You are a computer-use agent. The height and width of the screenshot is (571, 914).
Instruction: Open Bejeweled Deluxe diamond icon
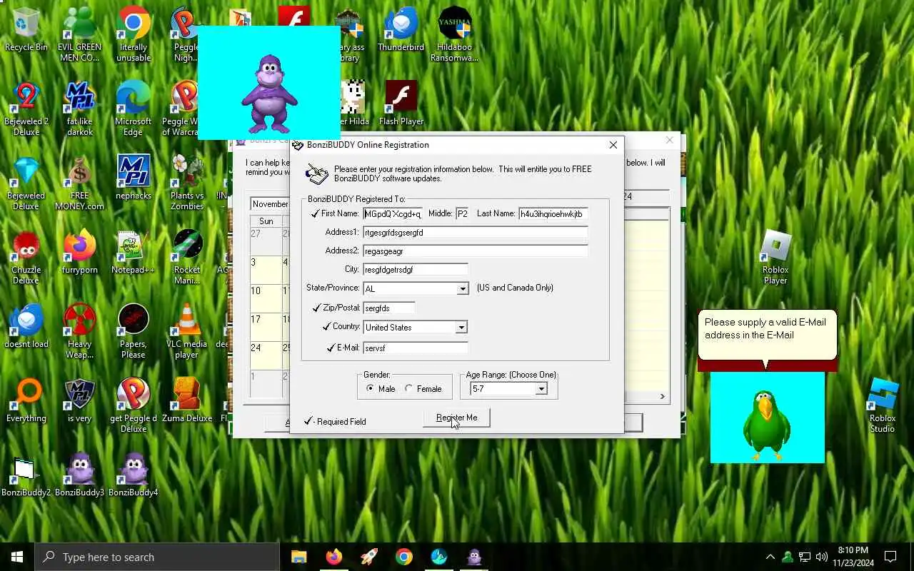26,183
